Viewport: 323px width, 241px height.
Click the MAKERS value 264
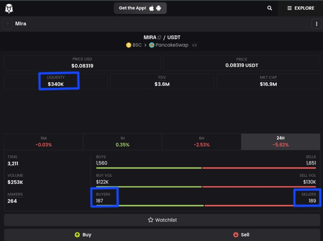[12, 201]
